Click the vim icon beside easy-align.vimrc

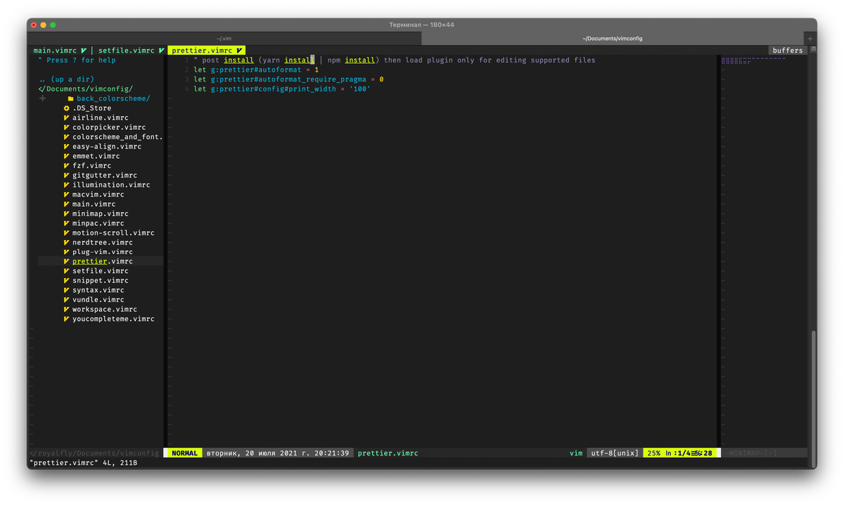pyautogui.click(x=67, y=147)
